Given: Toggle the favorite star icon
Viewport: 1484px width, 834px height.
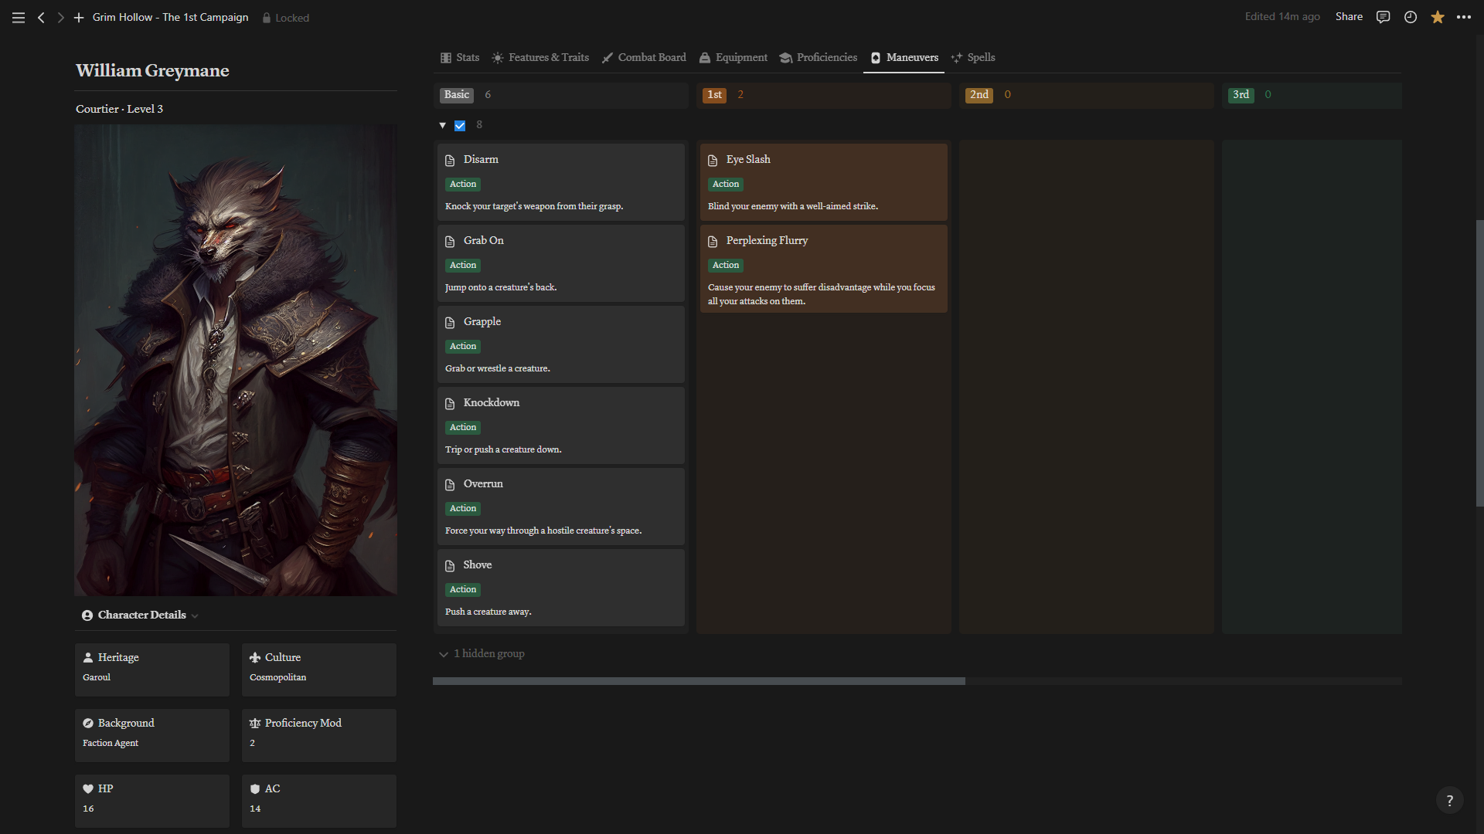Looking at the screenshot, I should click(1437, 17).
